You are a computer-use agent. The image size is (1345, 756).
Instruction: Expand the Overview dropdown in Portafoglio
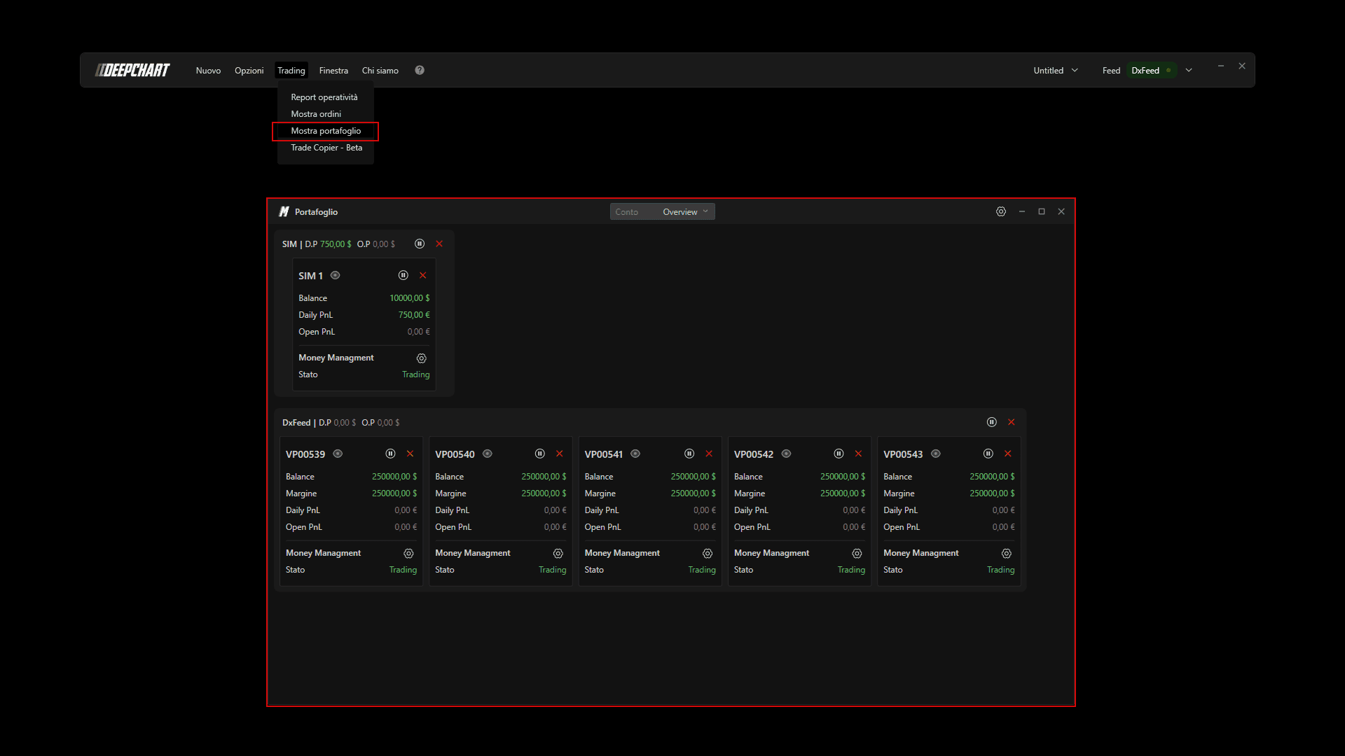(x=686, y=211)
